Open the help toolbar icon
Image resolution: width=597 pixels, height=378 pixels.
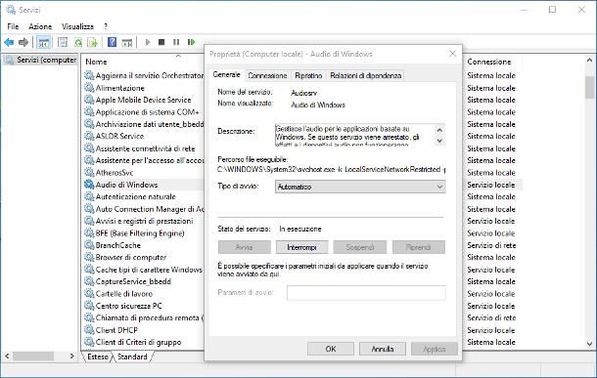[x=112, y=42]
